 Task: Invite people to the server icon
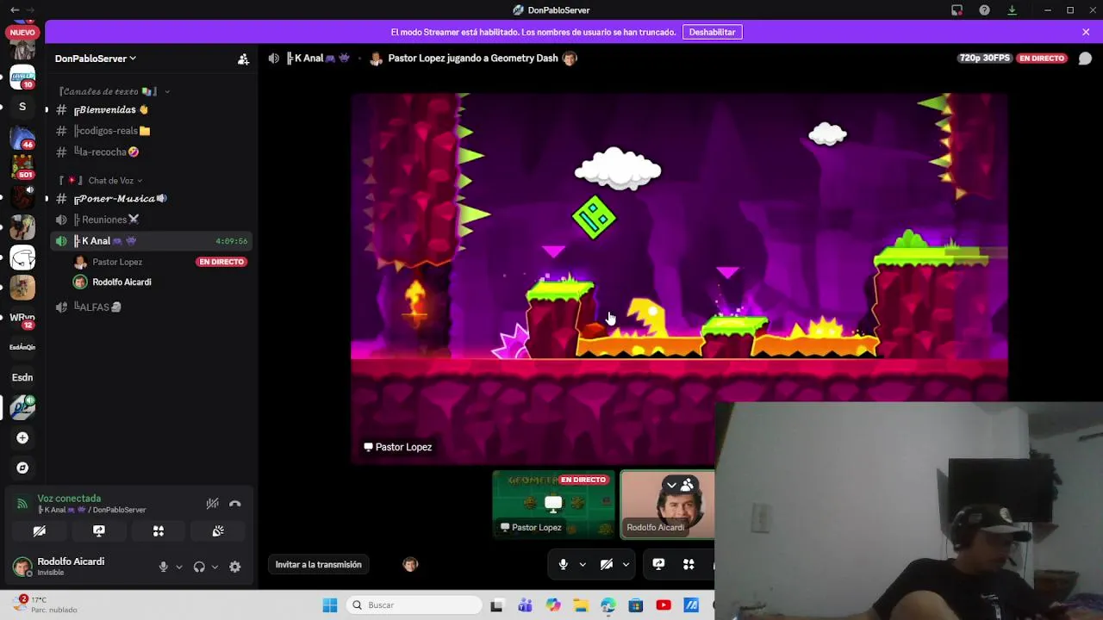(243, 59)
